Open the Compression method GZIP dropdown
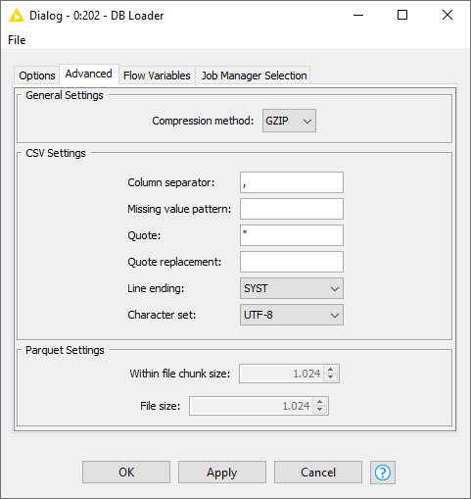The image size is (471, 499). click(x=289, y=121)
